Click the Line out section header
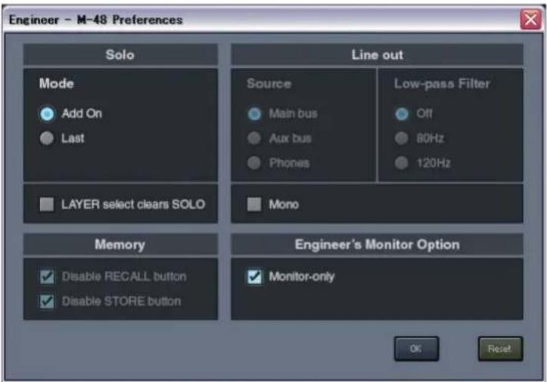The image size is (547, 382). pos(377,54)
